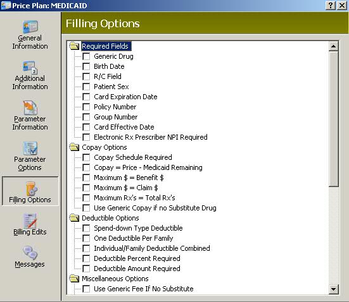Click the scroll down arrow button
Image resolution: width=349 pixels, height=302 pixels.
tap(333, 289)
